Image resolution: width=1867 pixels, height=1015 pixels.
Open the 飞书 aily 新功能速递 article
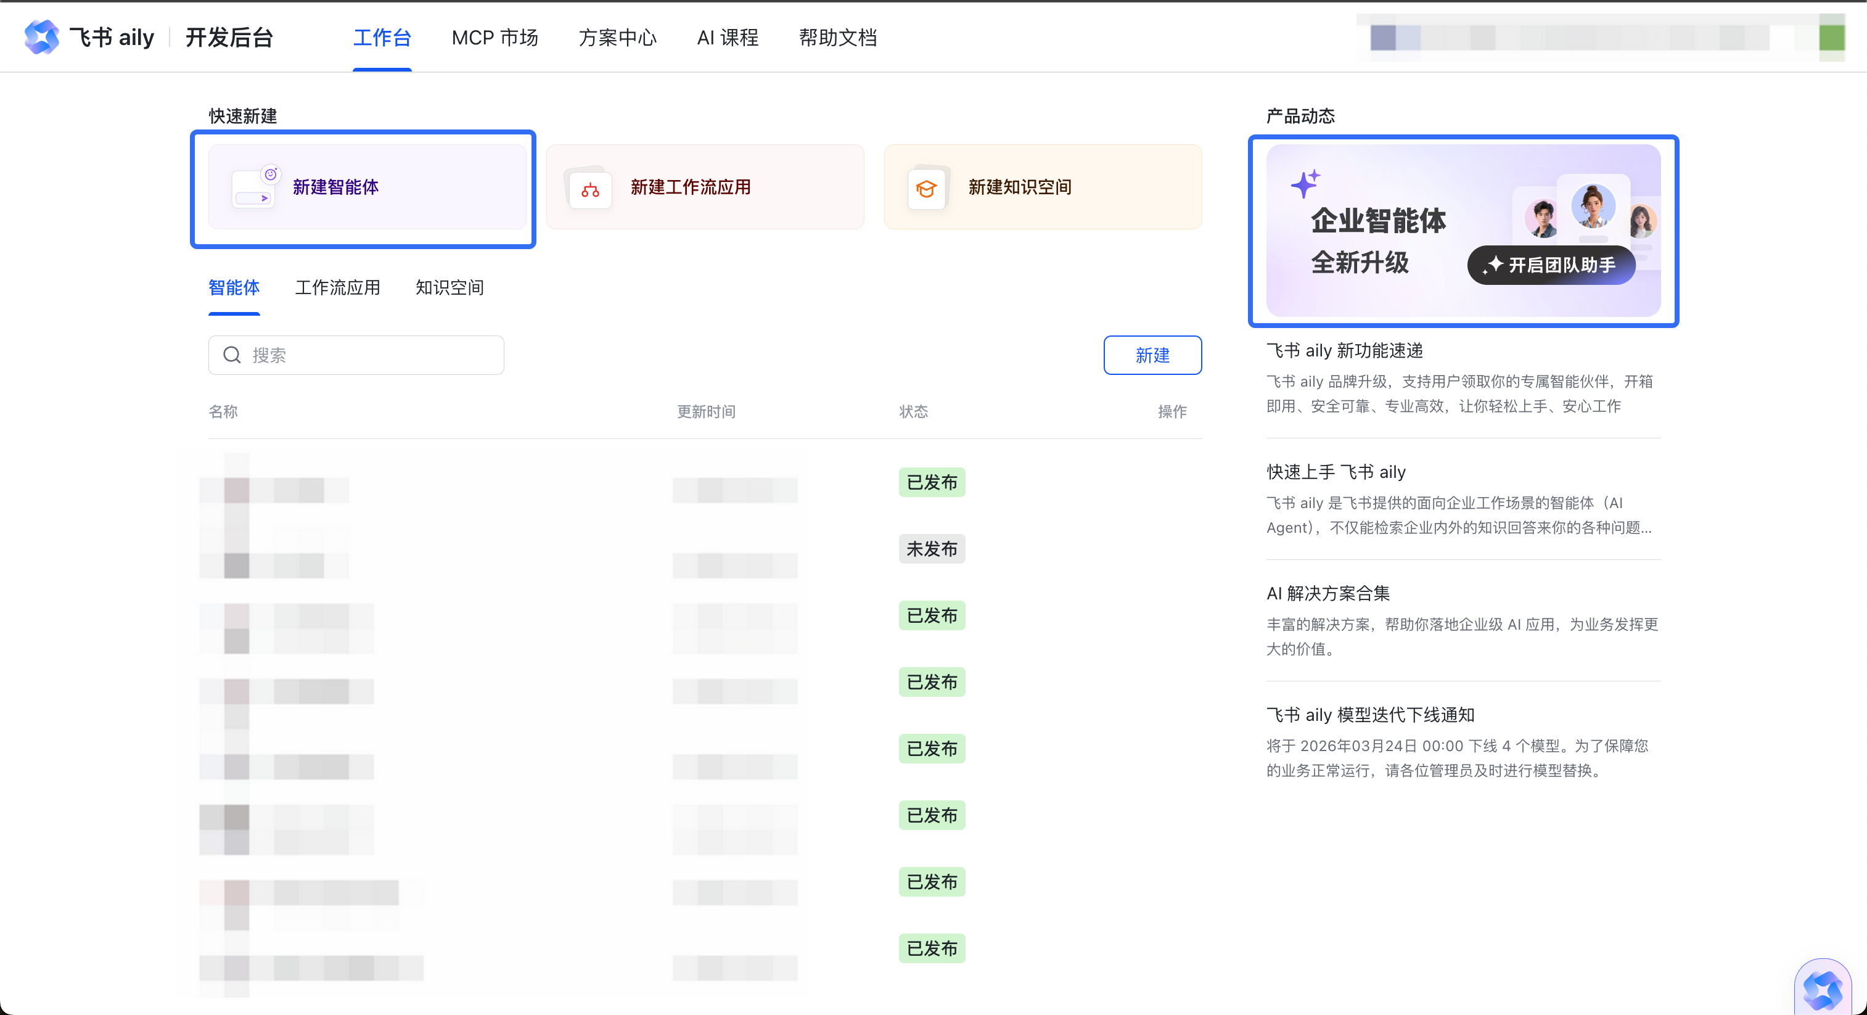point(1344,351)
